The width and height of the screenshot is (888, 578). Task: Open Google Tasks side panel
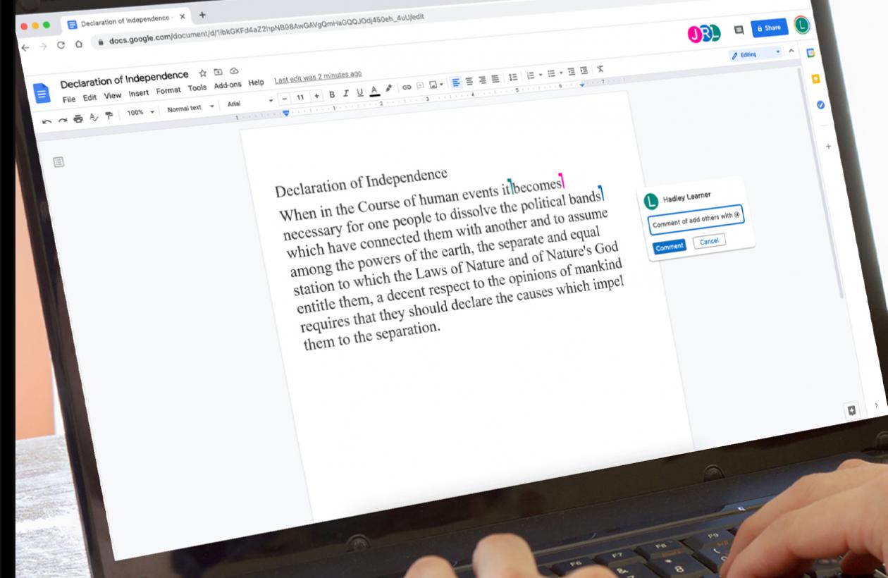tap(820, 105)
